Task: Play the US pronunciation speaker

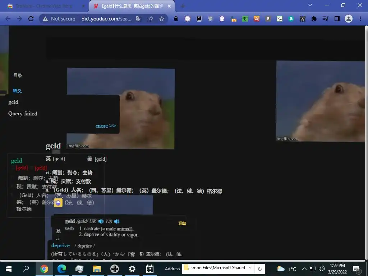Action: click(x=117, y=221)
